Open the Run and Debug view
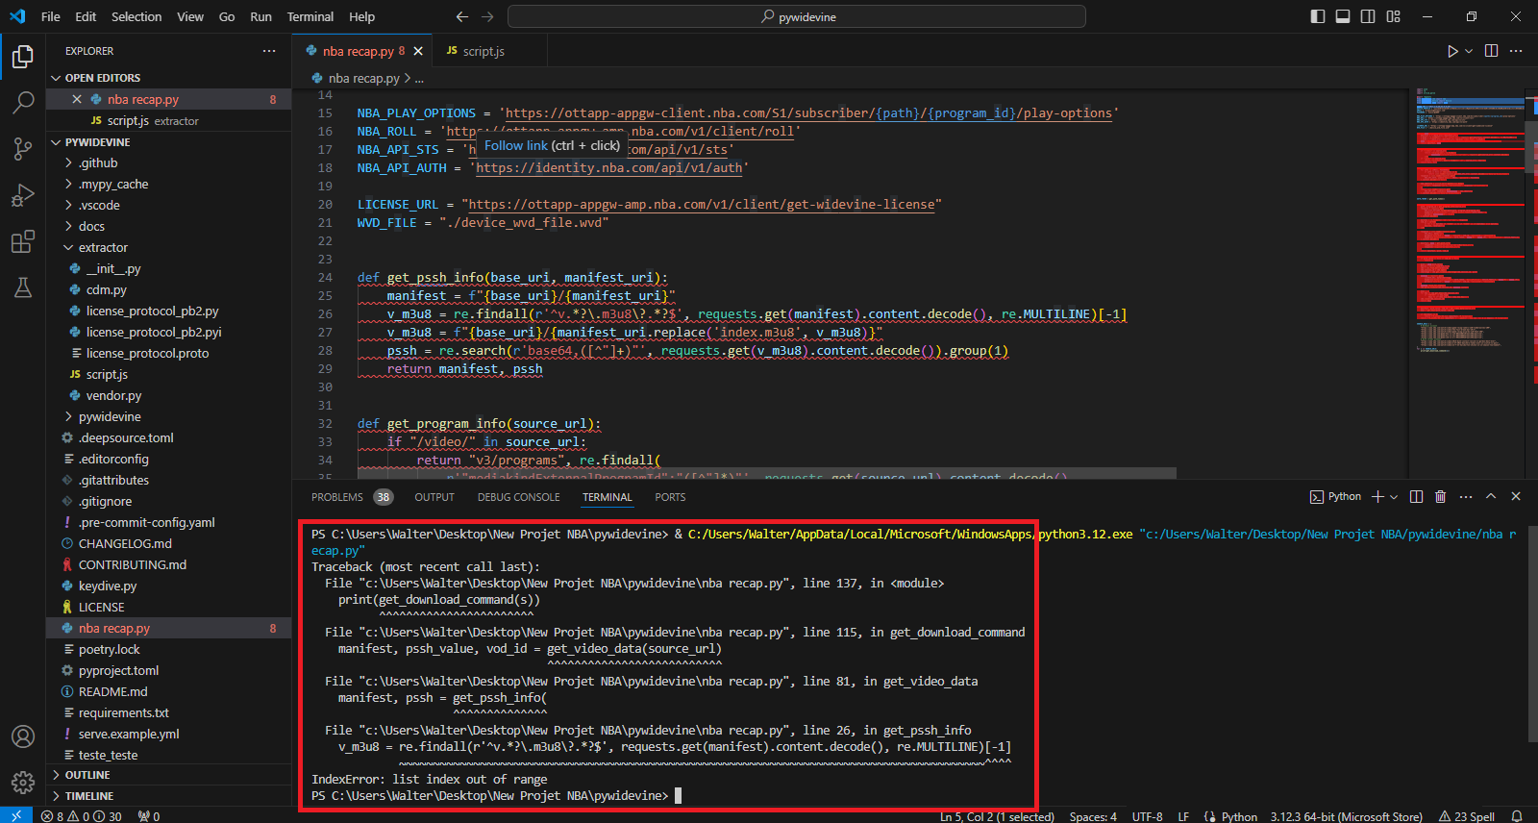The width and height of the screenshot is (1538, 823). pos(23,195)
